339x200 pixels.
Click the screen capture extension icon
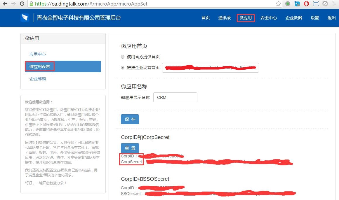click(x=316, y=4)
